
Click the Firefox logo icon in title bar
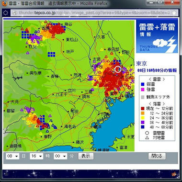point(5,3)
